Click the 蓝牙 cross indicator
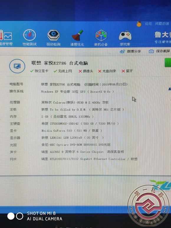 click(x=127, y=71)
